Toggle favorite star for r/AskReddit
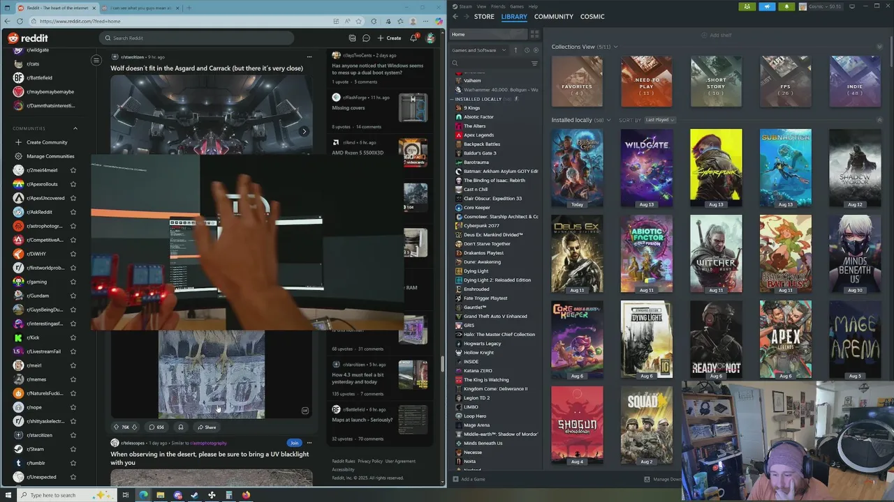This screenshot has height=502, width=894. click(x=73, y=212)
